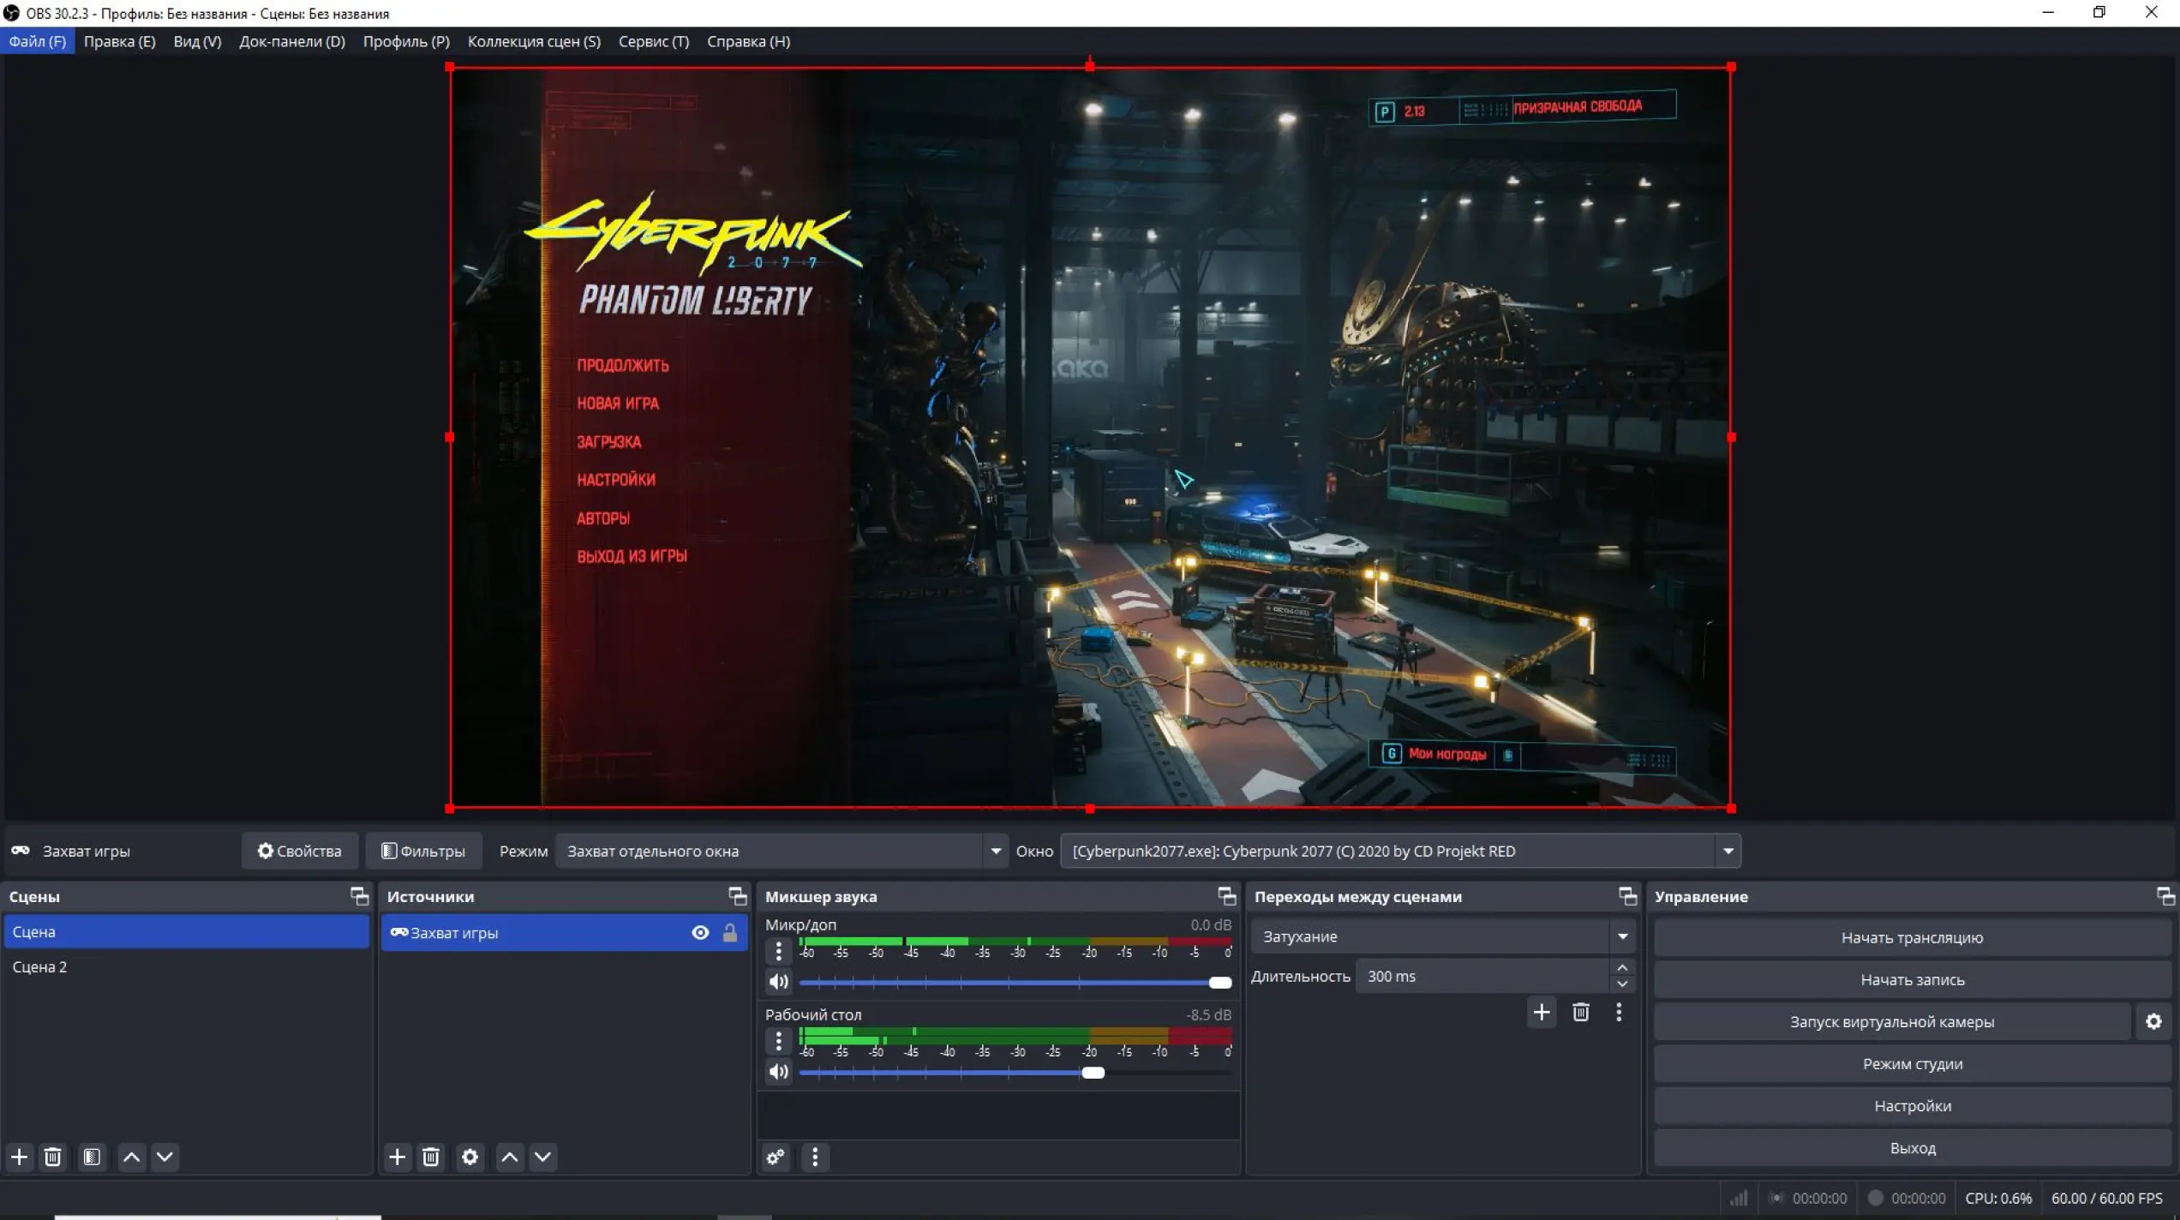Image resolution: width=2180 pixels, height=1220 pixels.
Task: Open source properties gear in Sources panel
Action: [470, 1157]
